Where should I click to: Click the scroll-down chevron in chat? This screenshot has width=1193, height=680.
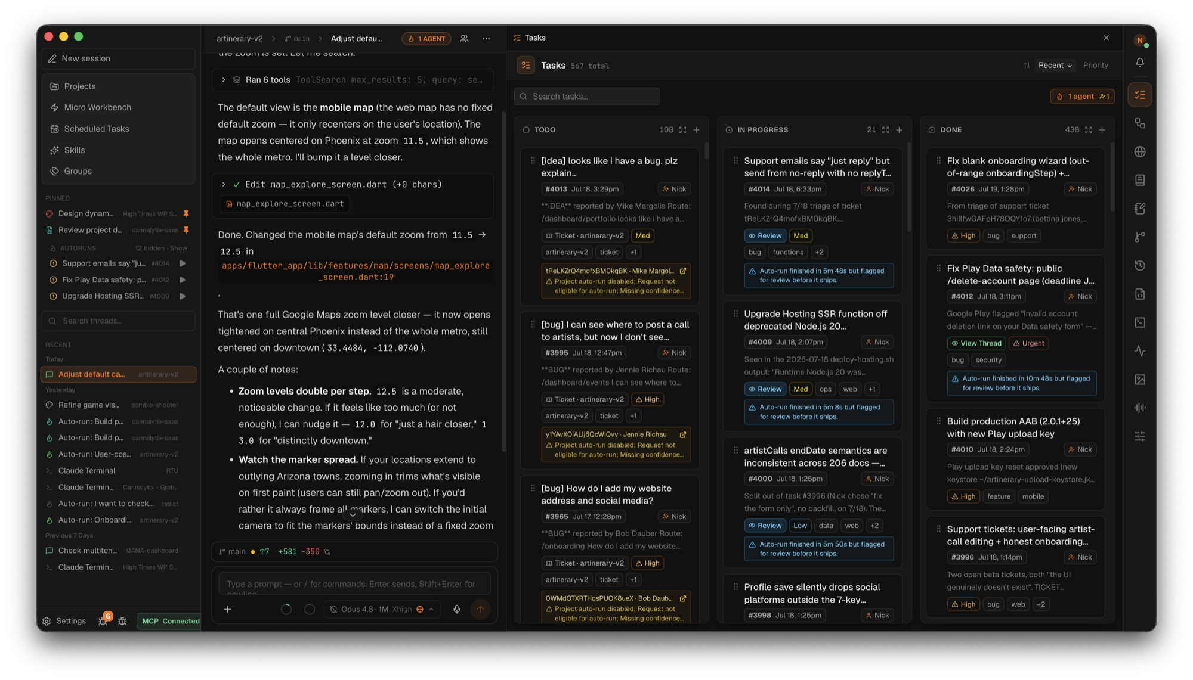353,514
